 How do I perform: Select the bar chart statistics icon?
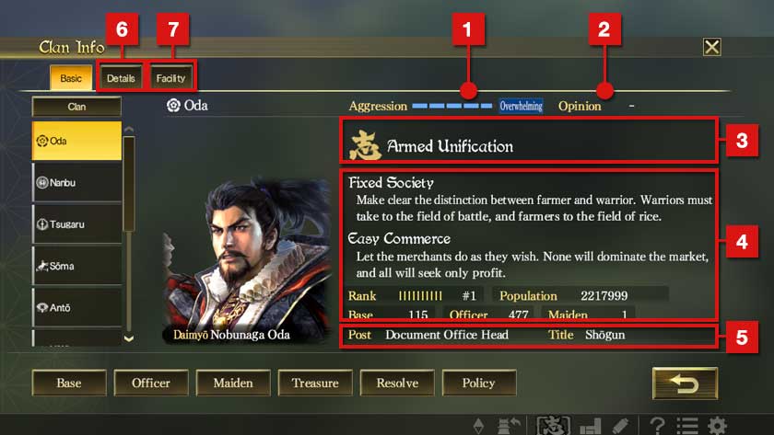click(x=590, y=427)
